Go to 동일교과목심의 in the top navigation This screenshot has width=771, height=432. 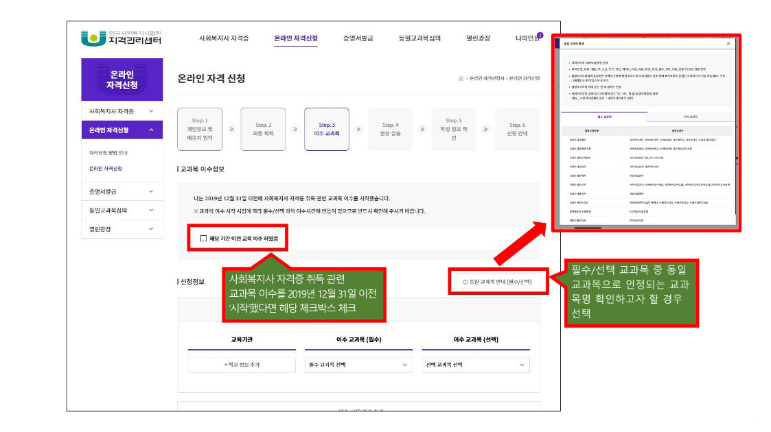[x=419, y=38]
